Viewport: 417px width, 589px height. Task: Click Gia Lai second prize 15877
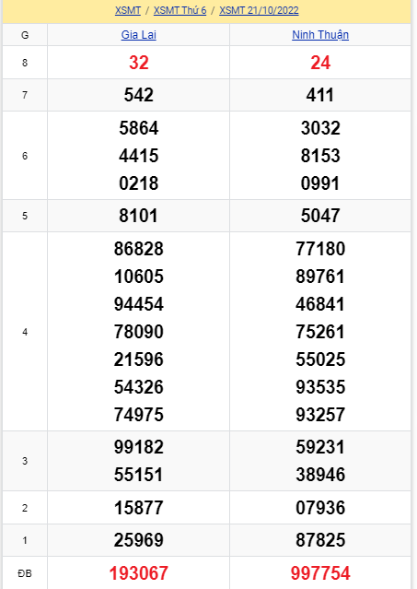139,508
